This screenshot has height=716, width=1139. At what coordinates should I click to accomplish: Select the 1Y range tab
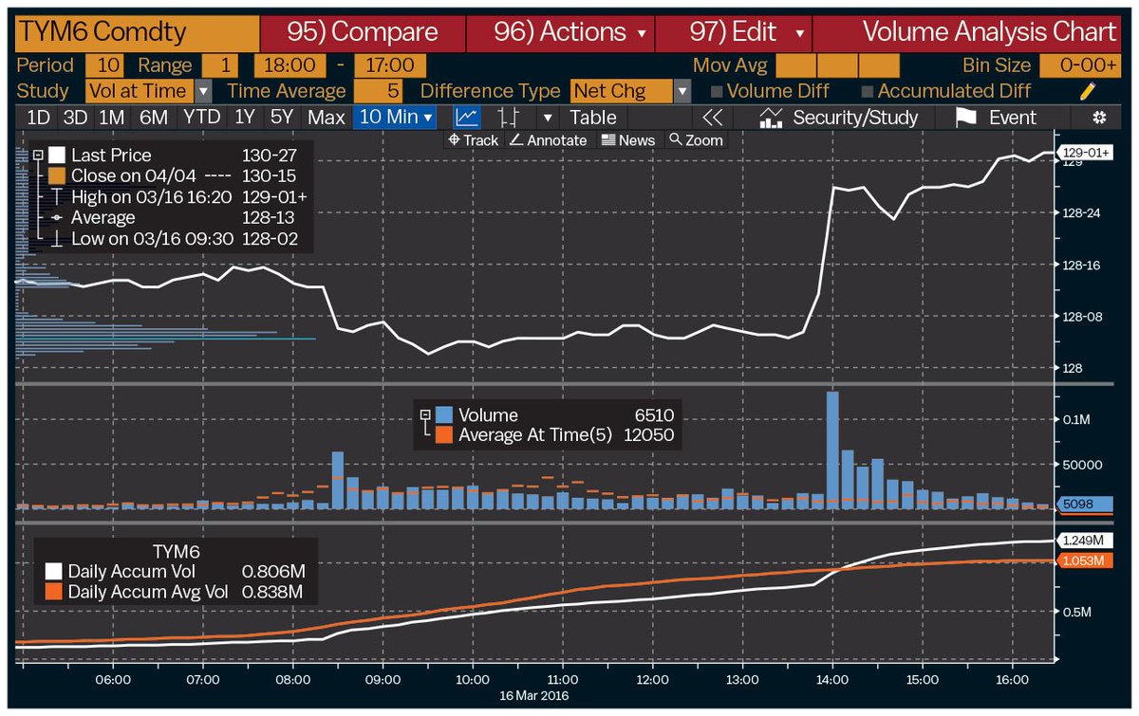click(x=246, y=118)
